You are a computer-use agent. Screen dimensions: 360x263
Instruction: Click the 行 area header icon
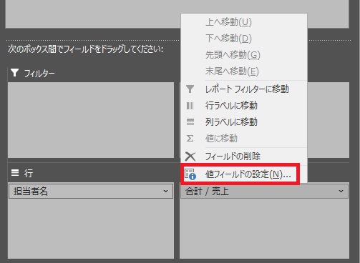coord(15,173)
